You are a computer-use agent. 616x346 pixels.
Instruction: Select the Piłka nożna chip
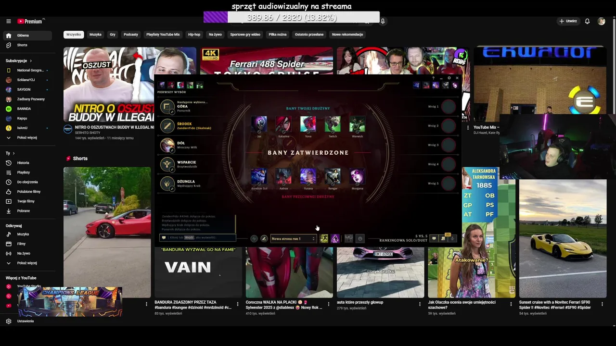(x=278, y=35)
